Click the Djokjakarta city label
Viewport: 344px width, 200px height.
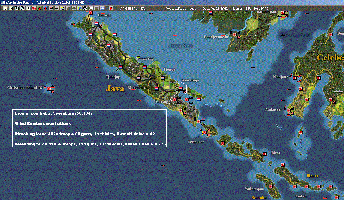tap(138, 87)
